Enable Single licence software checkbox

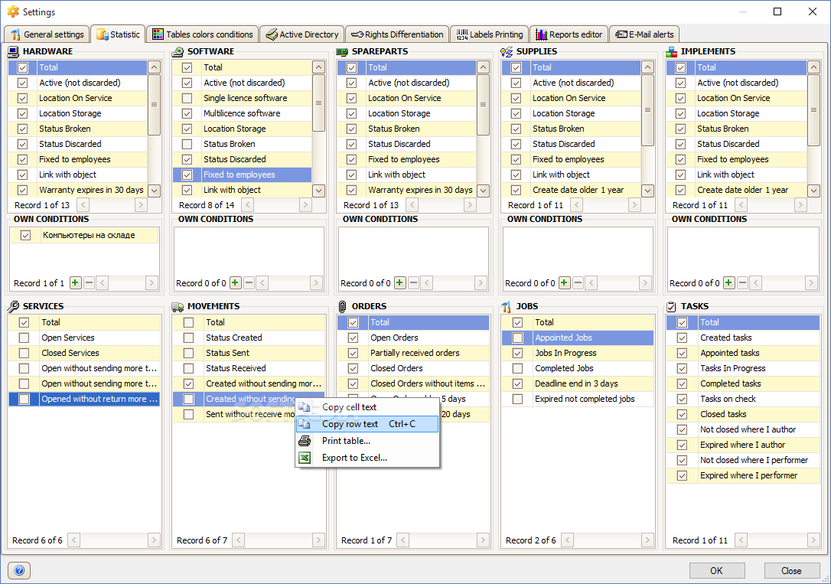click(x=187, y=98)
